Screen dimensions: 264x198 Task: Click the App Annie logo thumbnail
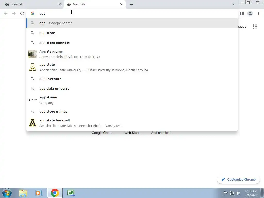(32, 100)
